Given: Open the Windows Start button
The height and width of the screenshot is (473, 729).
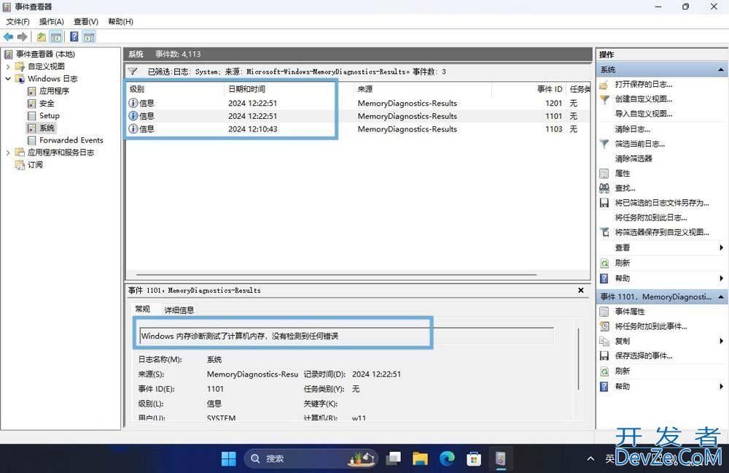Looking at the screenshot, I should tap(228, 458).
